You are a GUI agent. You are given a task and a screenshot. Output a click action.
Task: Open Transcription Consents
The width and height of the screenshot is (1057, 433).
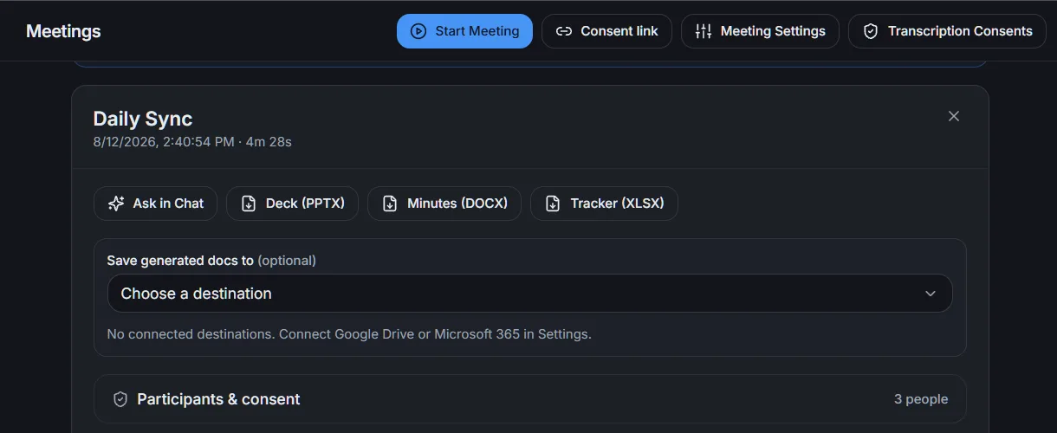tap(947, 31)
